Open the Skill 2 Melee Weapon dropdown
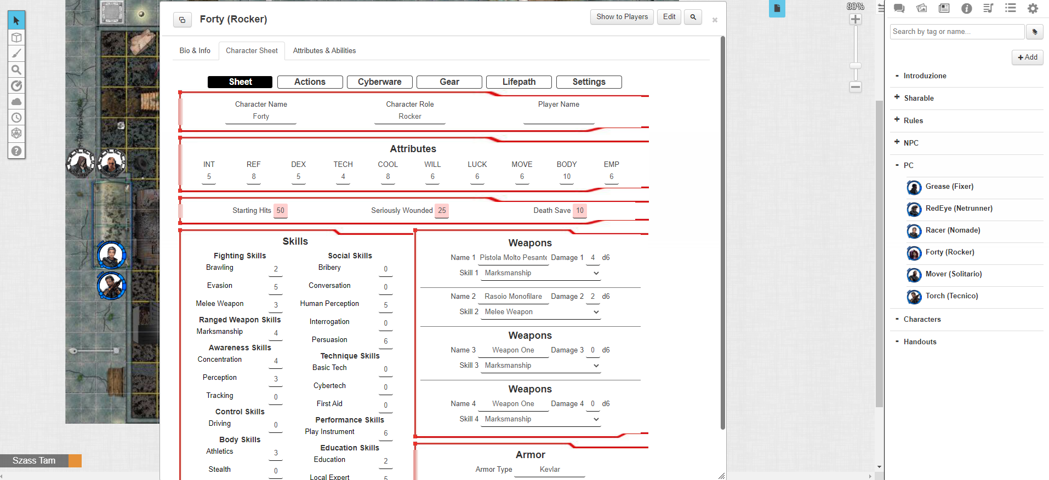Viewport: 1049px width, 480px height. (541, 312)
